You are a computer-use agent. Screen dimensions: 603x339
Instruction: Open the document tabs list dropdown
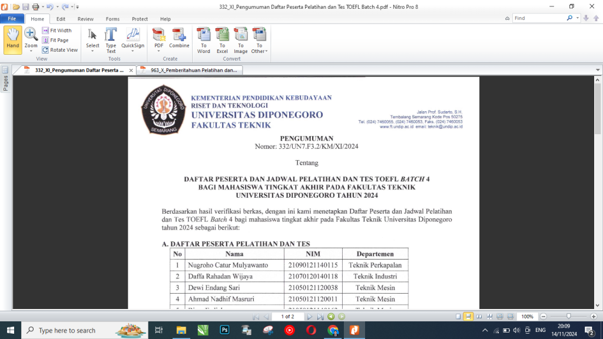point(598,70)
